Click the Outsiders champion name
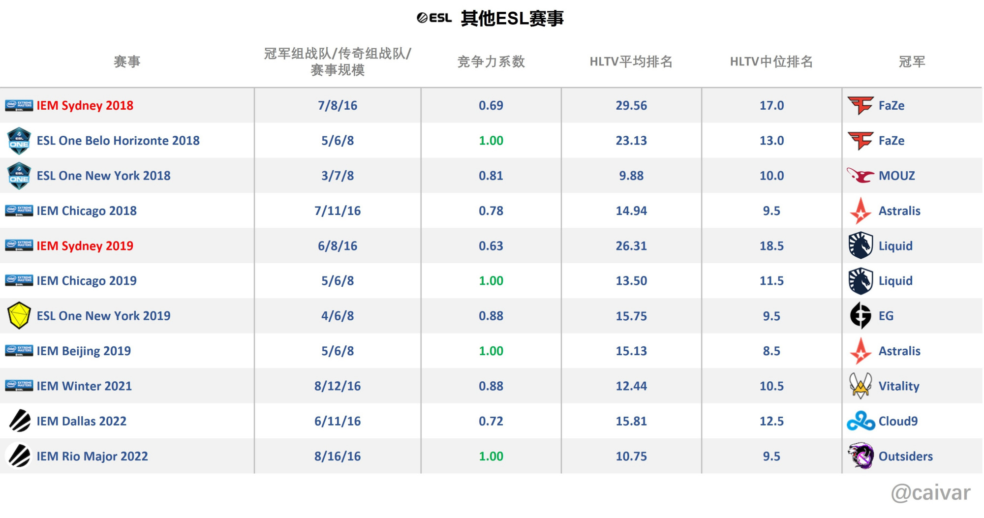 [x=906, y=456]
